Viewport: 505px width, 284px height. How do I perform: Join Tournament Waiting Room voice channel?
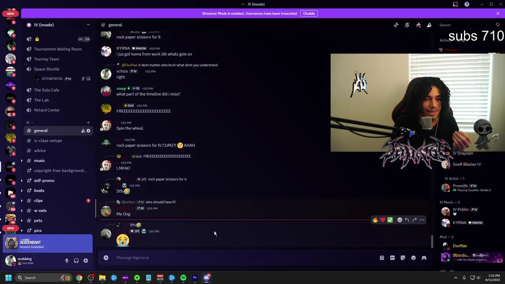point(58,49)
